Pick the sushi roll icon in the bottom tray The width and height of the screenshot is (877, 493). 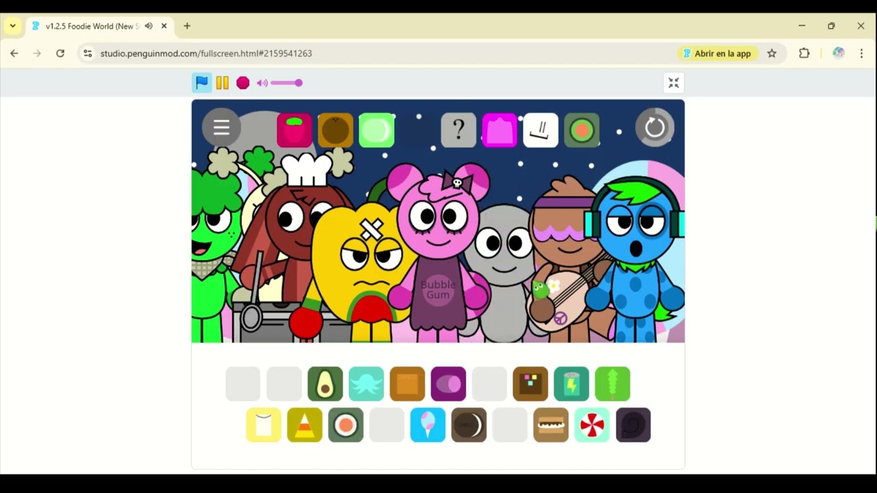pos(346,425)
